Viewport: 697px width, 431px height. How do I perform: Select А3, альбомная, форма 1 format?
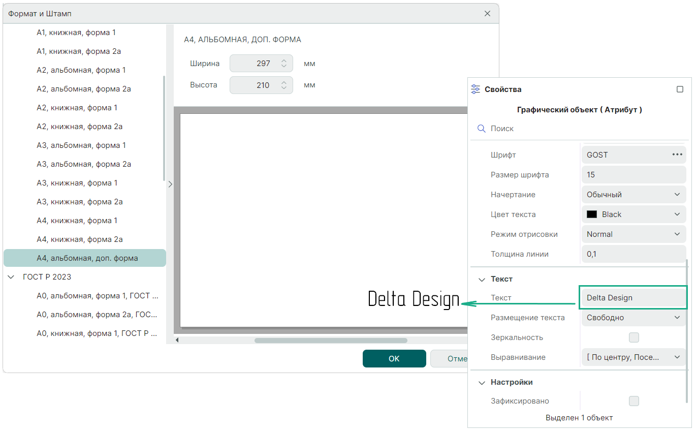81,145
